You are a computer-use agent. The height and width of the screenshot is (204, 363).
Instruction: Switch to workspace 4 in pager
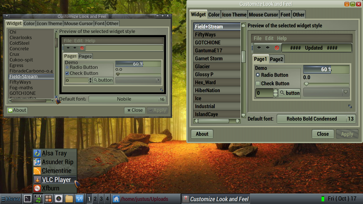pos(107,199)
